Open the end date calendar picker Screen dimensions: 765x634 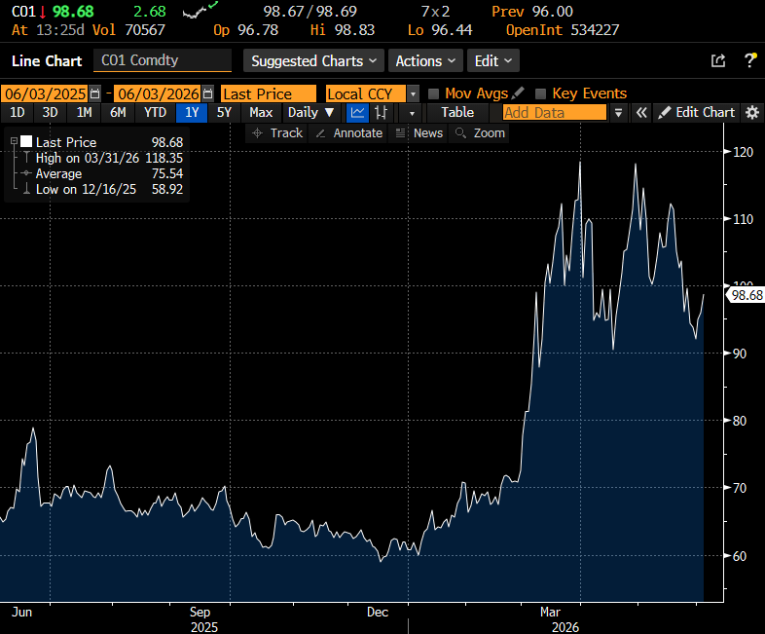click(x=208, y=93)
